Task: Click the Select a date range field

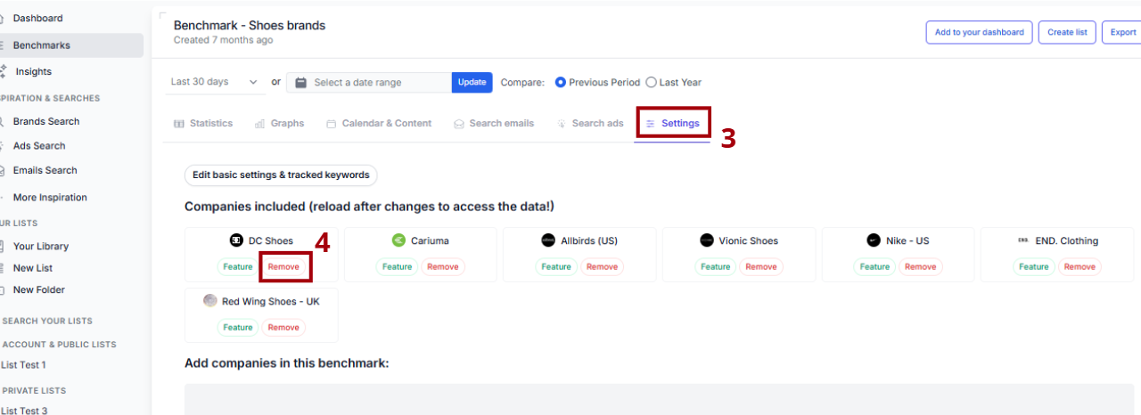Action: (369, 82)
